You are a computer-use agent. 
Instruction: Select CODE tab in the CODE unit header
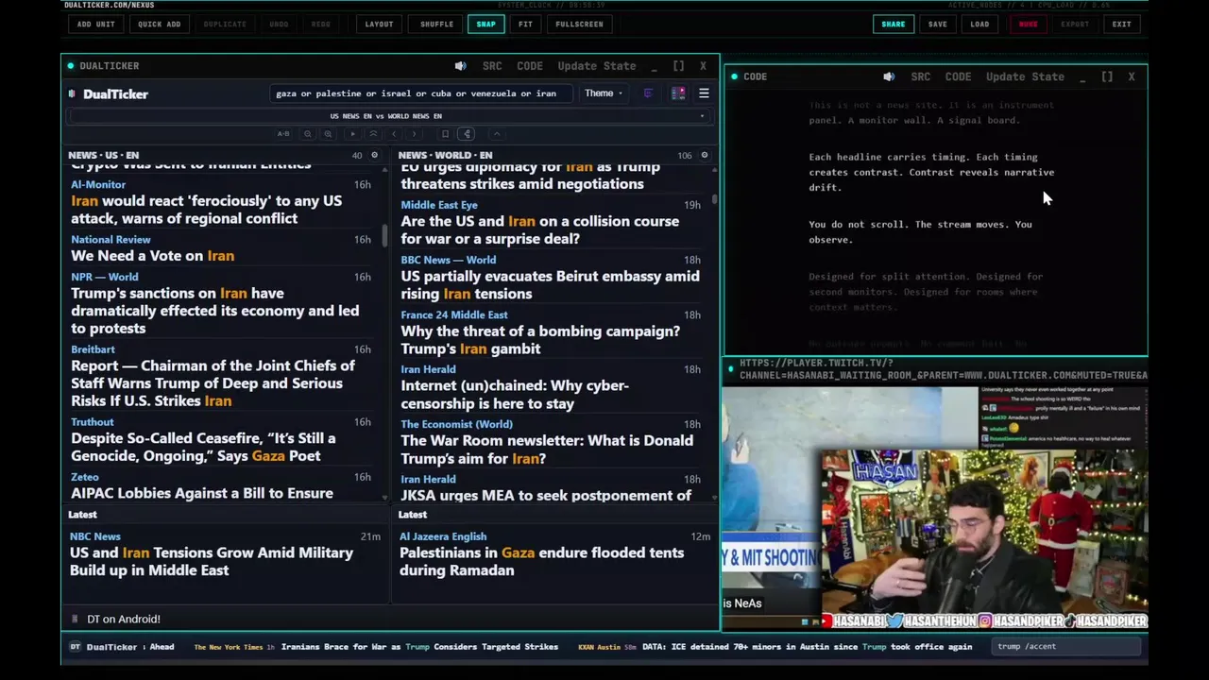[958, 76]
